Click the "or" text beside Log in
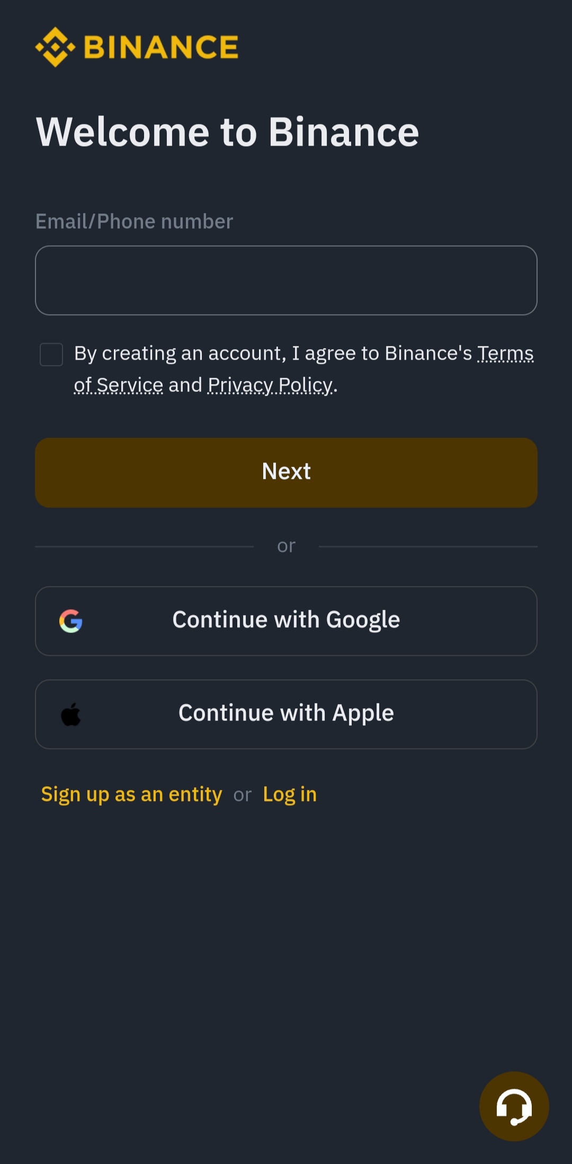 (x=243, y=795)
